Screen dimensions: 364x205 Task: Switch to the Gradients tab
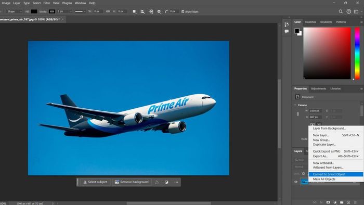326,22
